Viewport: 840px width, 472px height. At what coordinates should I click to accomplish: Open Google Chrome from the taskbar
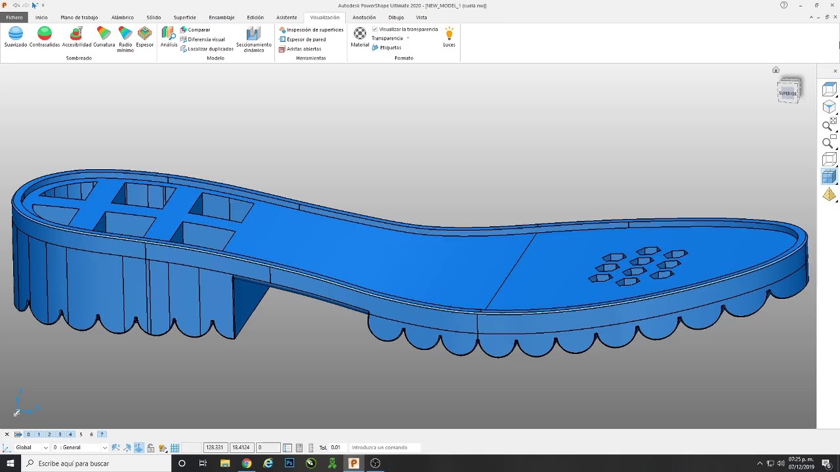point(246,463)
